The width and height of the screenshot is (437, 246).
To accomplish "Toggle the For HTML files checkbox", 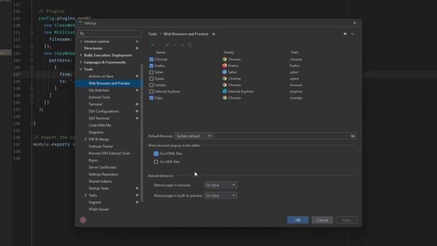I will tap(156, 154).
